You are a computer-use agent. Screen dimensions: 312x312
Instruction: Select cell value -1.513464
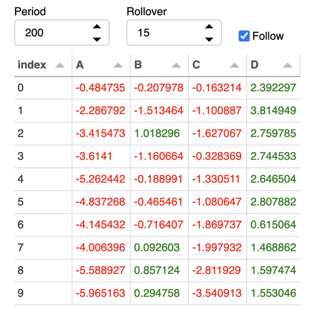tap(158, 110)
